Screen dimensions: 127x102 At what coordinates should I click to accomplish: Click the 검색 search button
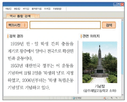pos(109,25)
